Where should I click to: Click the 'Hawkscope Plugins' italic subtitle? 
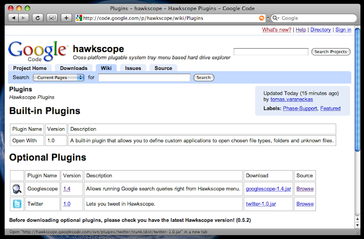click(x=32, y=97)
